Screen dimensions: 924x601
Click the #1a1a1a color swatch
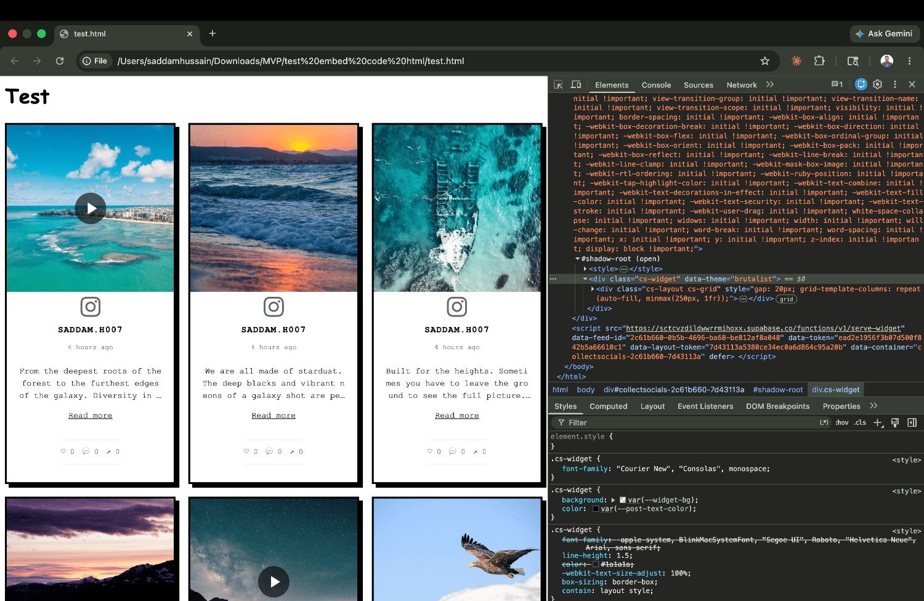point(596,564)
